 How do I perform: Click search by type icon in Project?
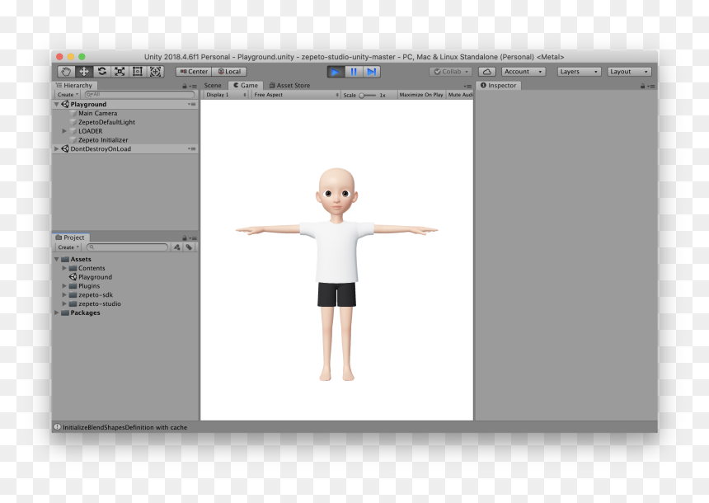click(176, 247)
